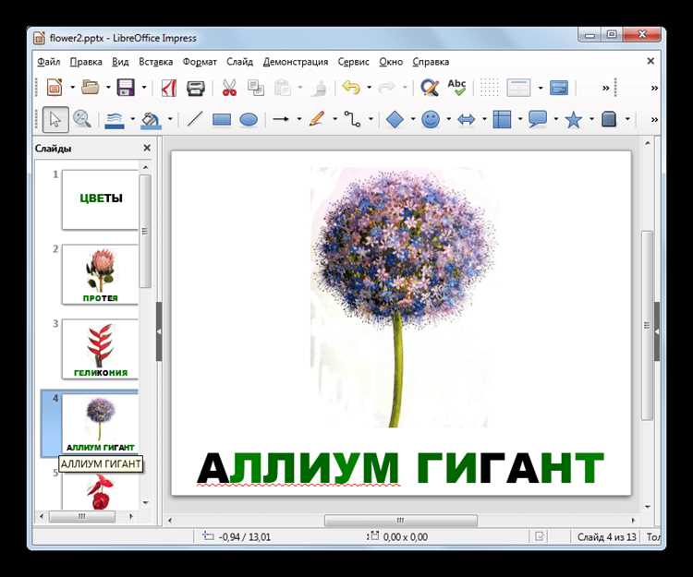The image size is (693, 577).
Task: Select slide 1 thumbnail ЦВЕТЫ
Action: pyautogui.click(x=101, y=200)
